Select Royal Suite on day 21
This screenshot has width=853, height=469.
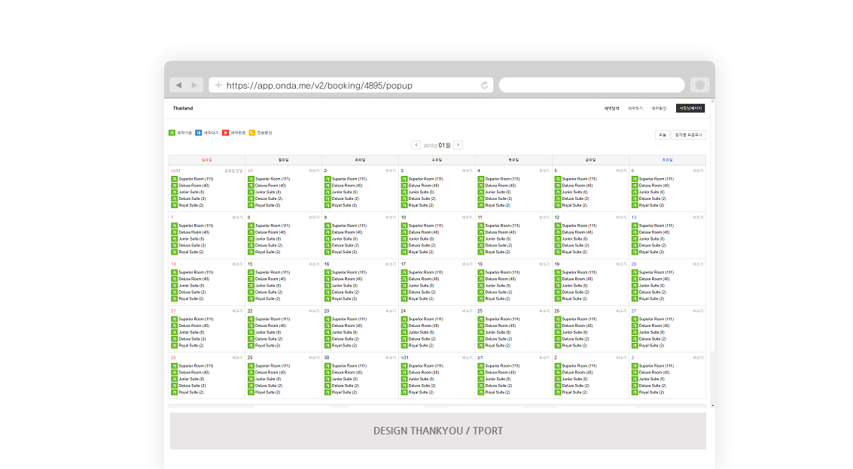pyautogui.click(x=191, y=345)
